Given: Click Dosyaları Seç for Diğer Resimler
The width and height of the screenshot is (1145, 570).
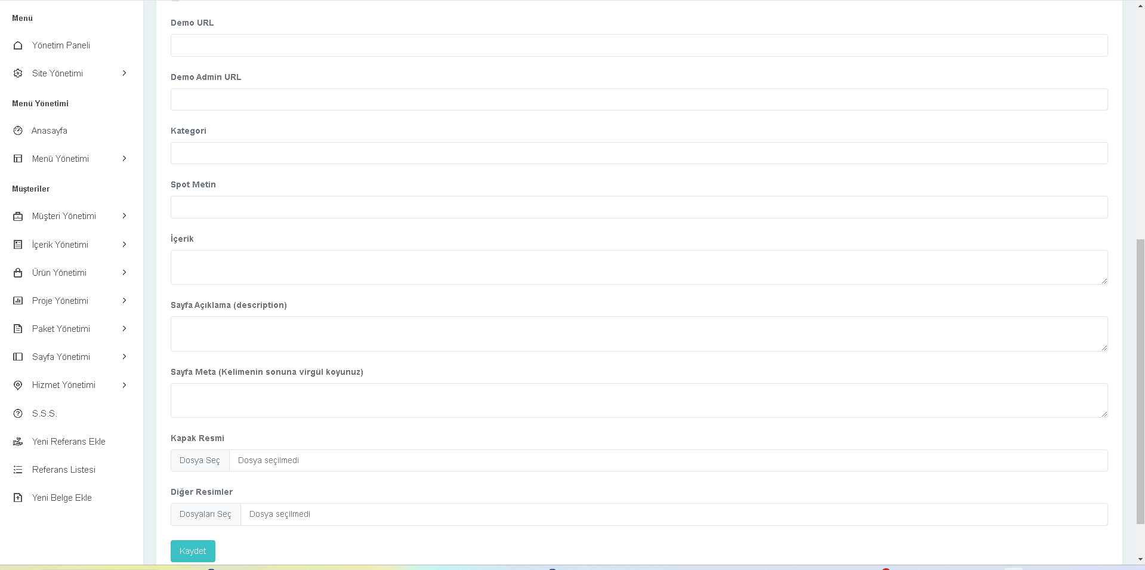Looking at the screenshot, I should [x=205, y=514].
